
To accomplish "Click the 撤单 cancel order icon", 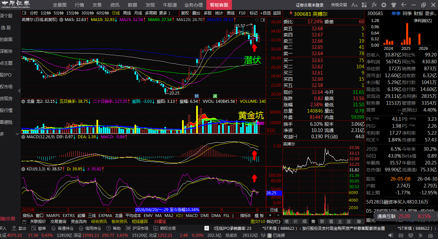I will 33,228.
